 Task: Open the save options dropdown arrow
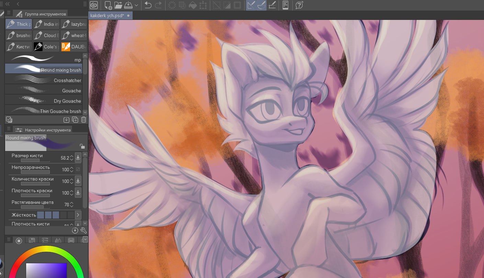coord(136,5)
